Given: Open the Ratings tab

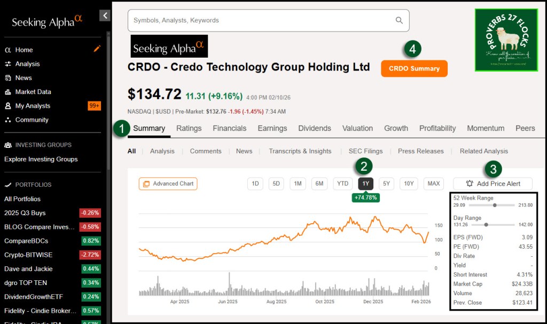Looking at the screenshot, I should point(189,128).
